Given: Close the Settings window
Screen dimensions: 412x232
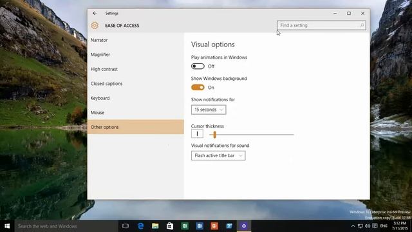Looking at the screenshot, I should click(363, 13).
